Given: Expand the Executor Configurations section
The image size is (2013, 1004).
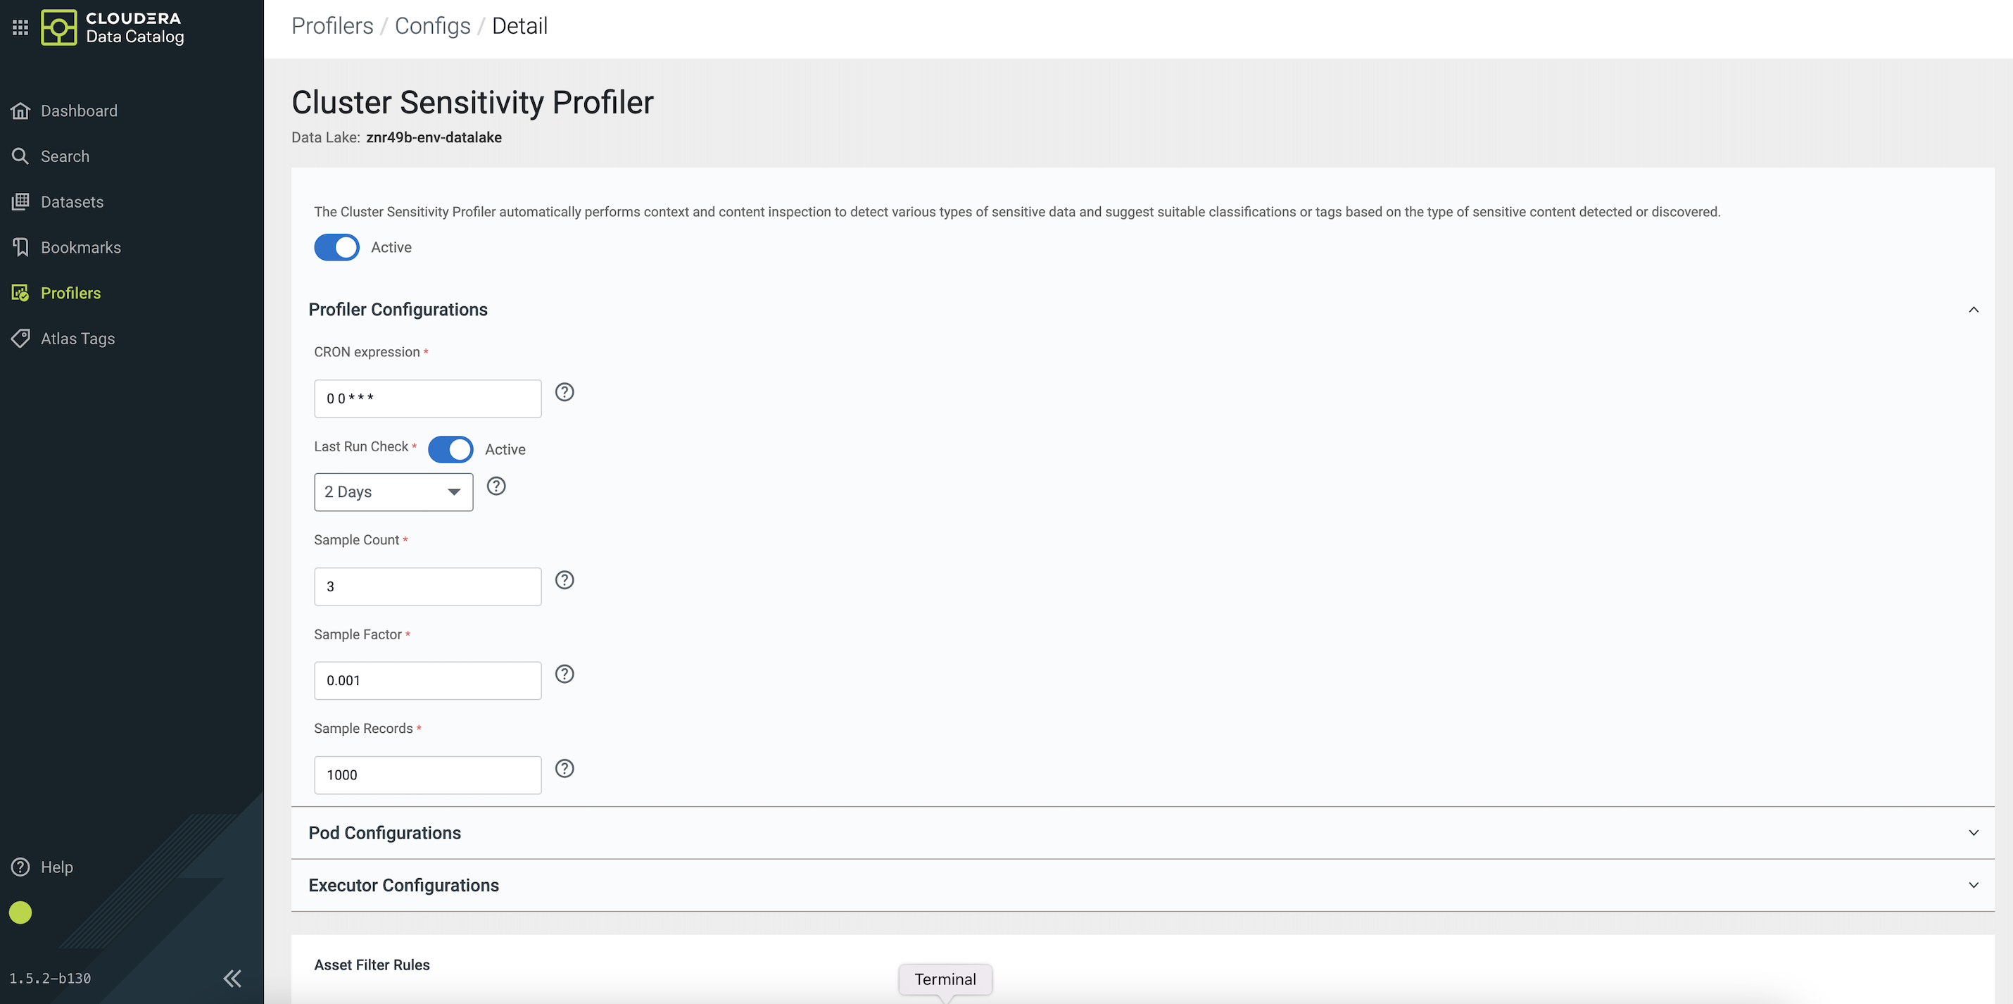Looking at the screenshot, I should click(x=1973, y=885).
